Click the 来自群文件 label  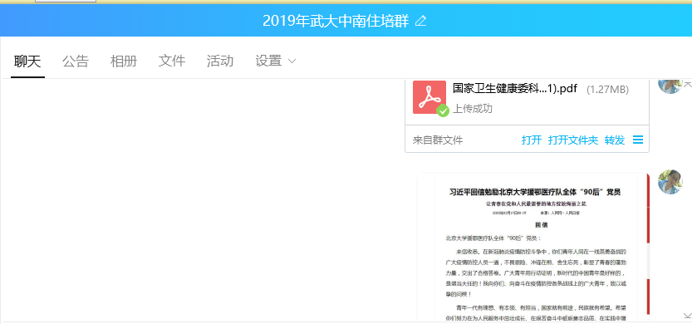[x=438, y=140]
